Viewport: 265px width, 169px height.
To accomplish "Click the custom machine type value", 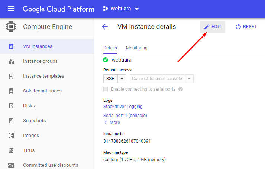I will [135, 160].
